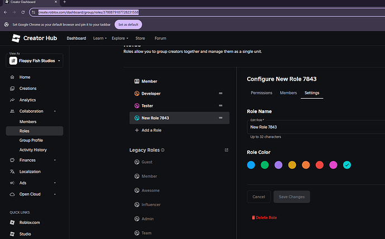Image resolution: width=385 pixels, height=239 pixels.
Task: Choose the orange role color
Action: tap(306, 165)
